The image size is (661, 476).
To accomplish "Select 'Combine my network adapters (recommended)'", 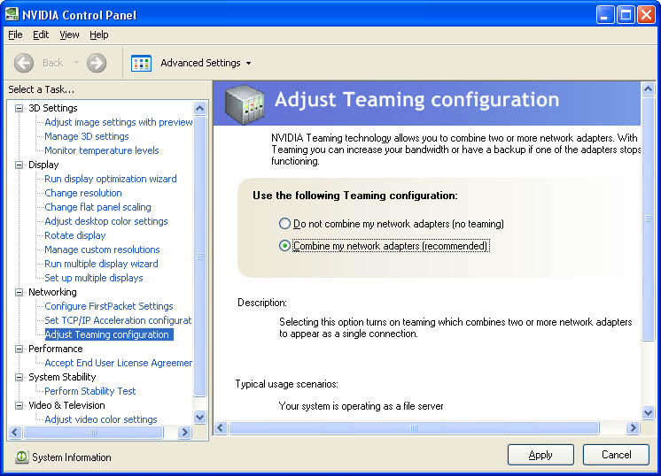I will pyautogui.click(x=284, y=245).
